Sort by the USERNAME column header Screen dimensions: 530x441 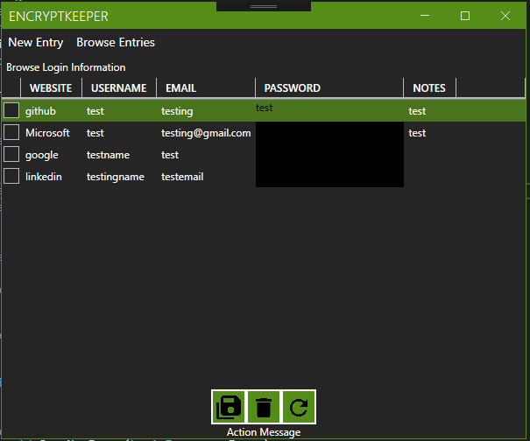pyautogui.click(x=118, y=87)
